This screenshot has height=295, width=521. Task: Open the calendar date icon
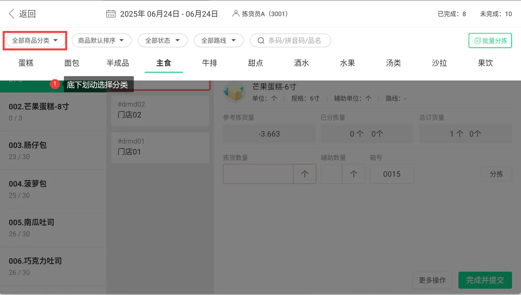tap(111, 14)
